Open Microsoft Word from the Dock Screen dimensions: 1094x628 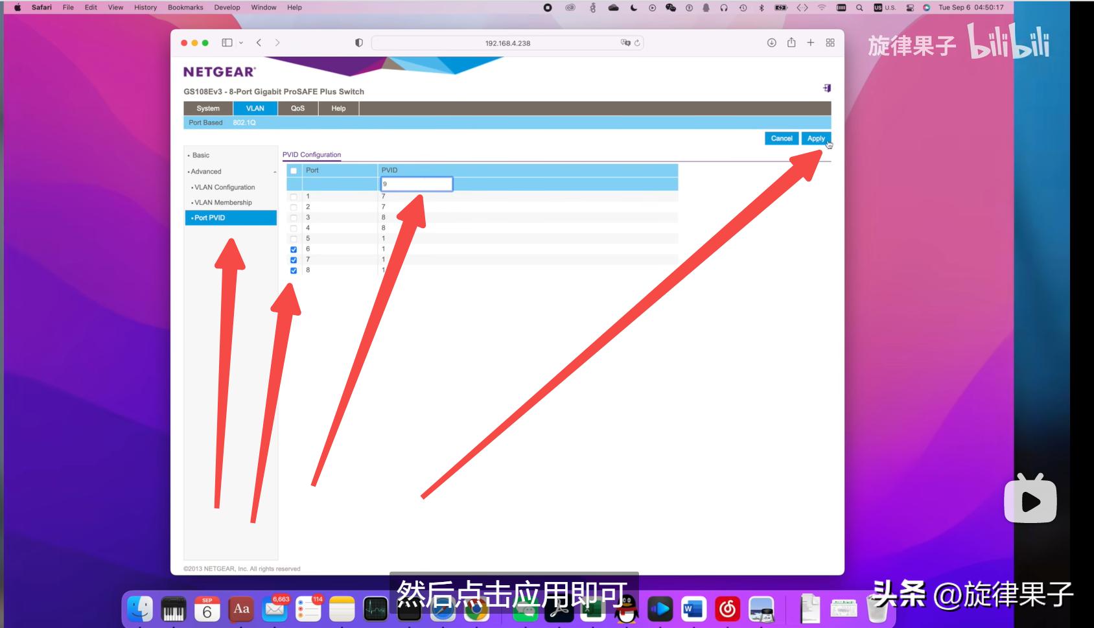tap(693, 609)
